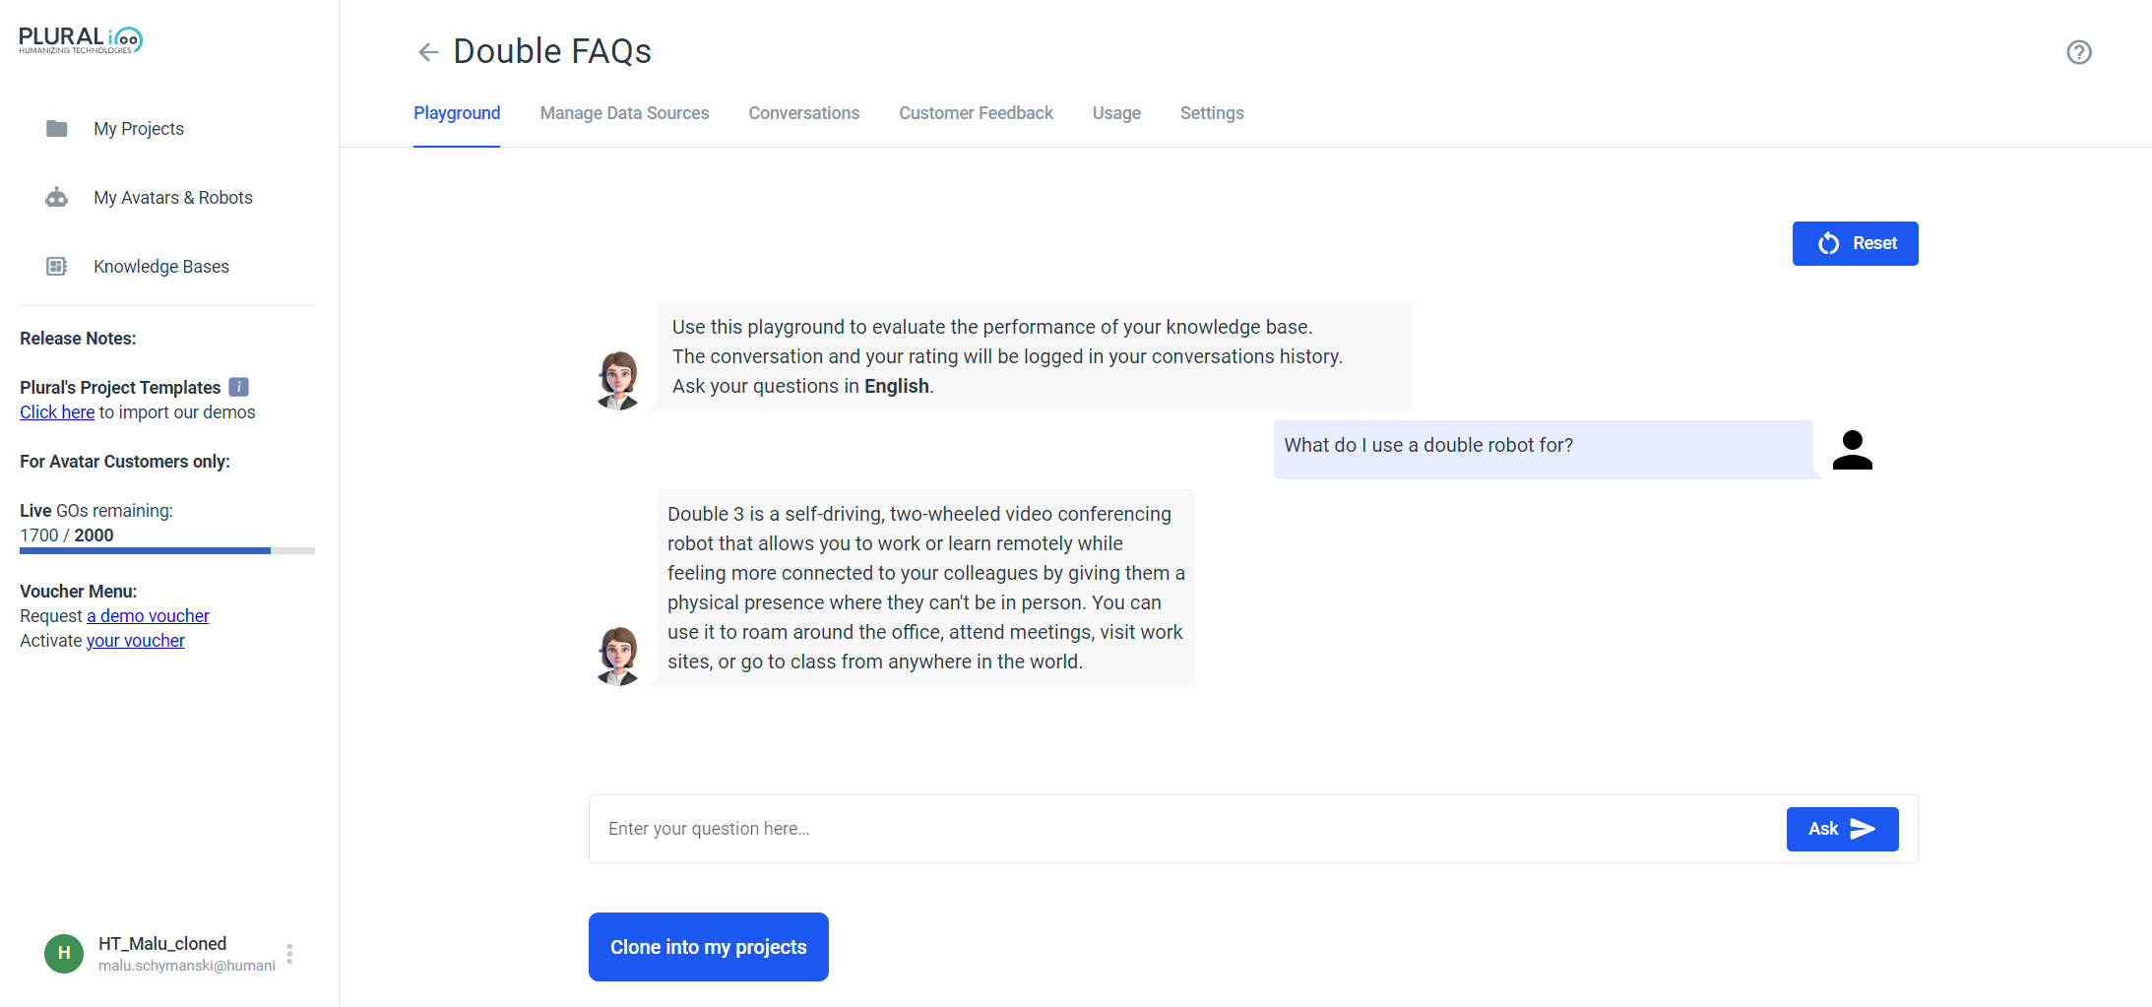Click the Live GOs remaining progress bar
2152x1007 pixels.
click(x=167, y=551)
